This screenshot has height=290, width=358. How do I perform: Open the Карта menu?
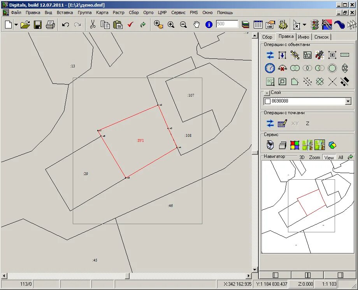tap(102, 12)
